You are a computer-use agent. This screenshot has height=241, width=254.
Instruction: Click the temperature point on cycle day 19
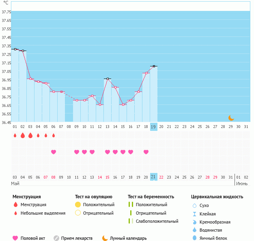click(153, 66)
